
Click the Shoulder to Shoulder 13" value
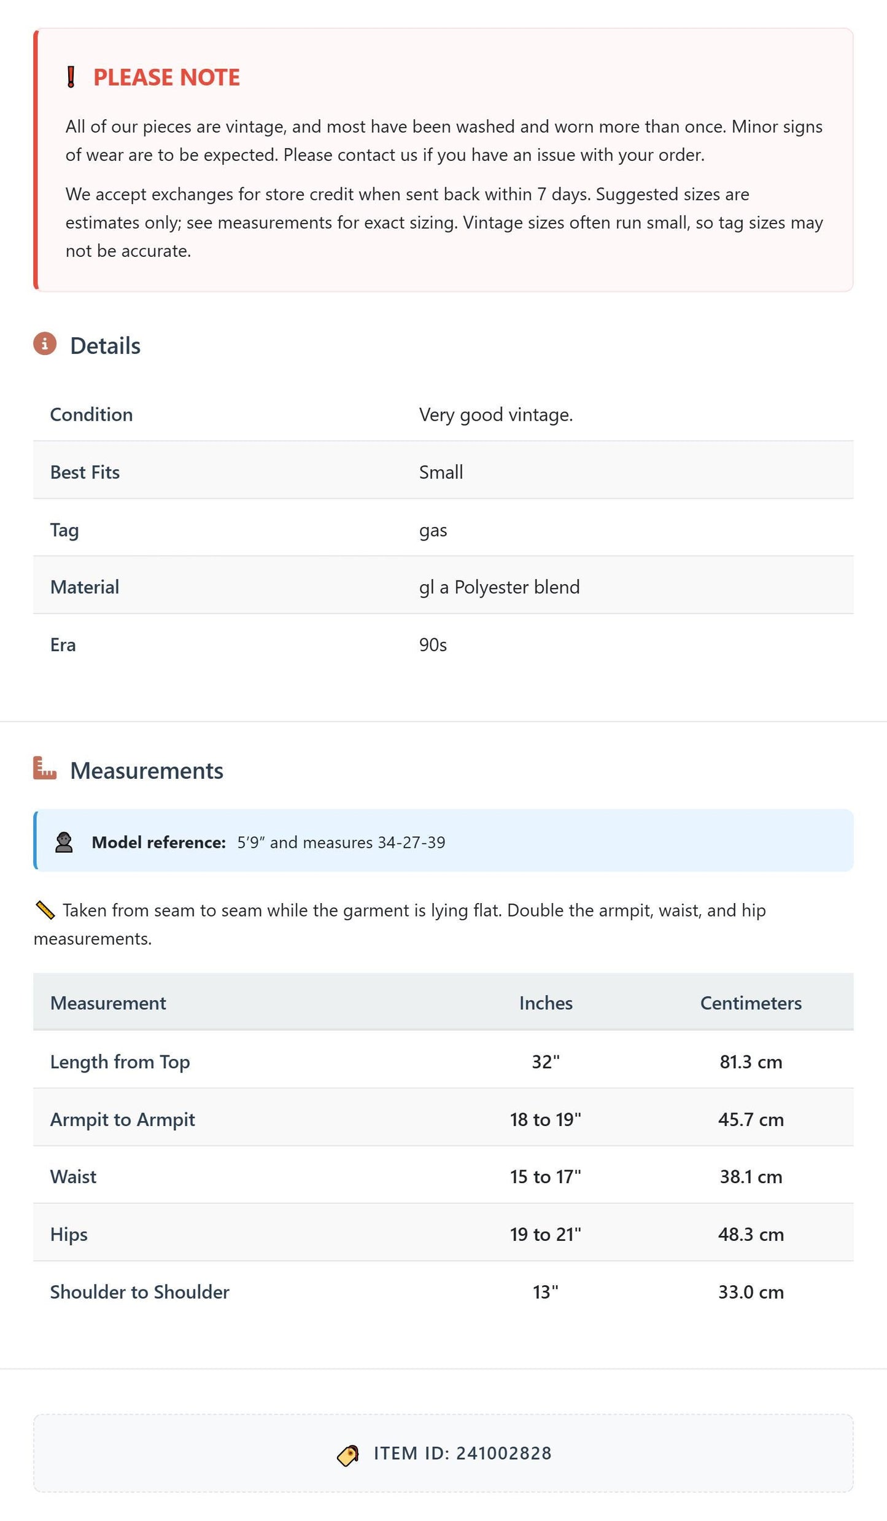(x=546, y=1292)
